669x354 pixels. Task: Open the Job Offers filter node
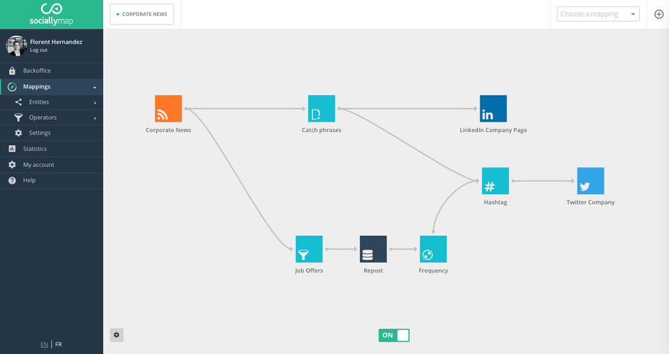point(309,249)
